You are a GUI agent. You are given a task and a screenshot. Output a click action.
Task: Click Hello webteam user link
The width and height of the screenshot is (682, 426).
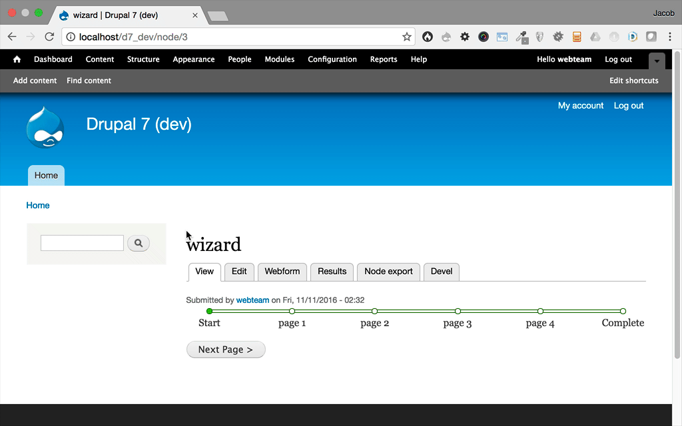point(564,59)
